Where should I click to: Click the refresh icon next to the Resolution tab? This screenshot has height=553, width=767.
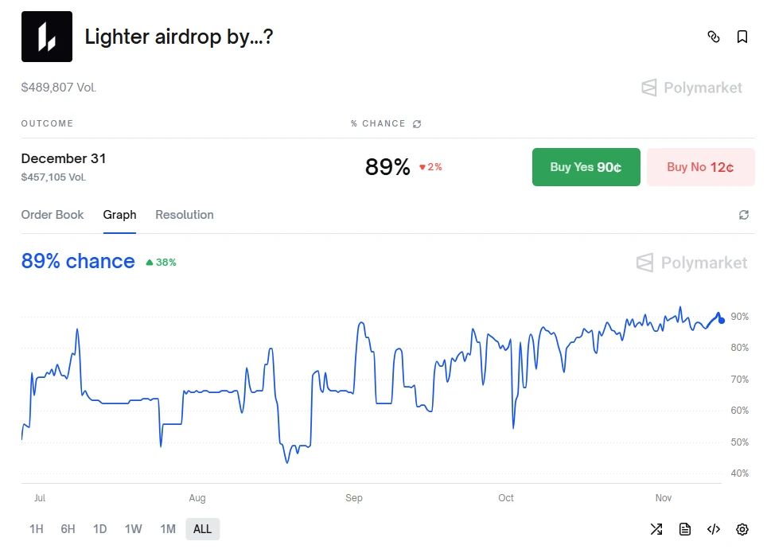click(x=744, y=215)
